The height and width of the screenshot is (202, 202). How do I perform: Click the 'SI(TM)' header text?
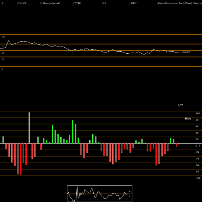[x=77, y=3]
